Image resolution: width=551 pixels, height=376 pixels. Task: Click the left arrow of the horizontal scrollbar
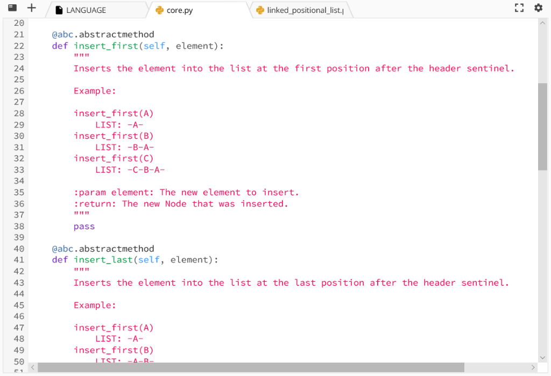point(32,367)
